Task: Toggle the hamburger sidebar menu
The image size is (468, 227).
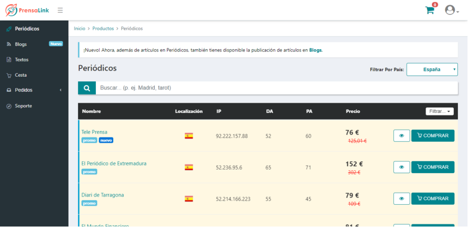Action: (60, 11)
